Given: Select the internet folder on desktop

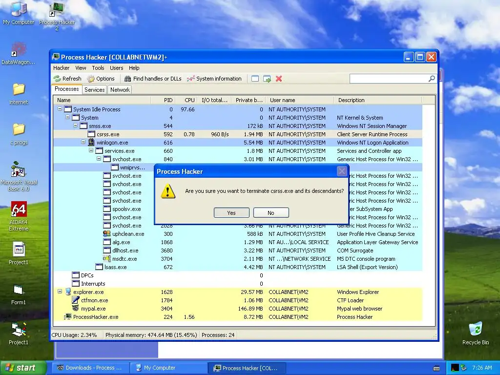Looking at the screenshot, I should click(x=19, y=94).
